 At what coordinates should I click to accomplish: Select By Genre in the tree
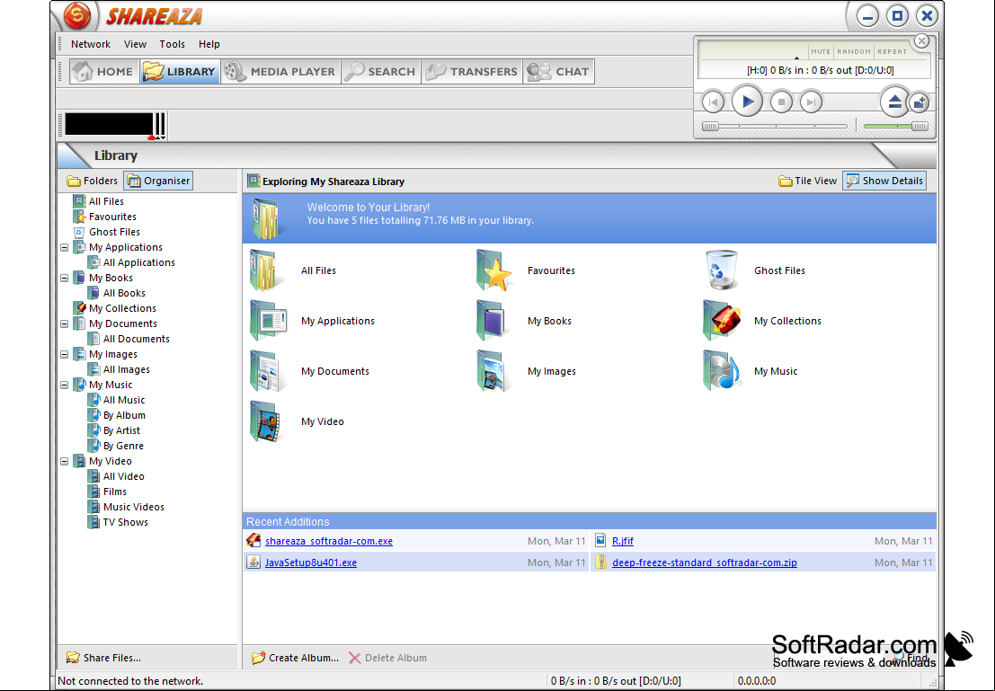pyautogui.click(x=123, y=446)
